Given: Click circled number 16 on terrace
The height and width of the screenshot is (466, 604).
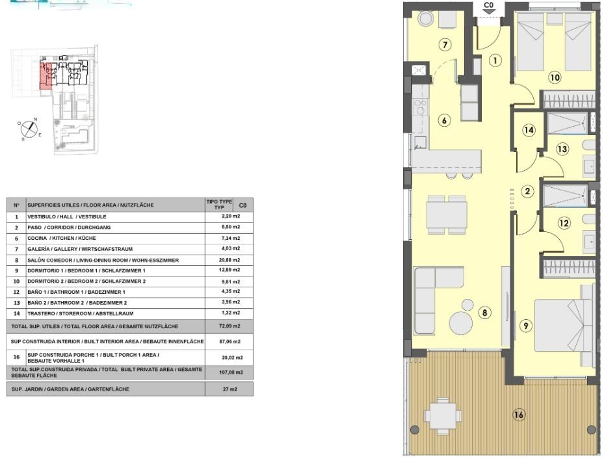Looking at the screenshot, I should pyautogui.click(x=518, y=415).
